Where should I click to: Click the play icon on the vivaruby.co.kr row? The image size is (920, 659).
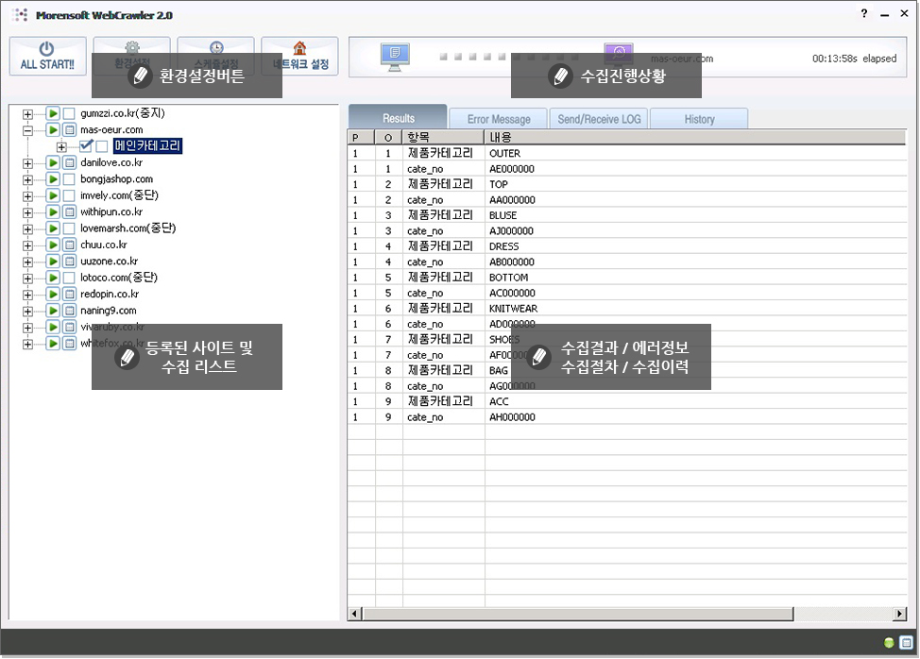tap(53, 327)
